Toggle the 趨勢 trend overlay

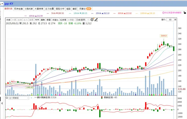click(x=43, y=20)
